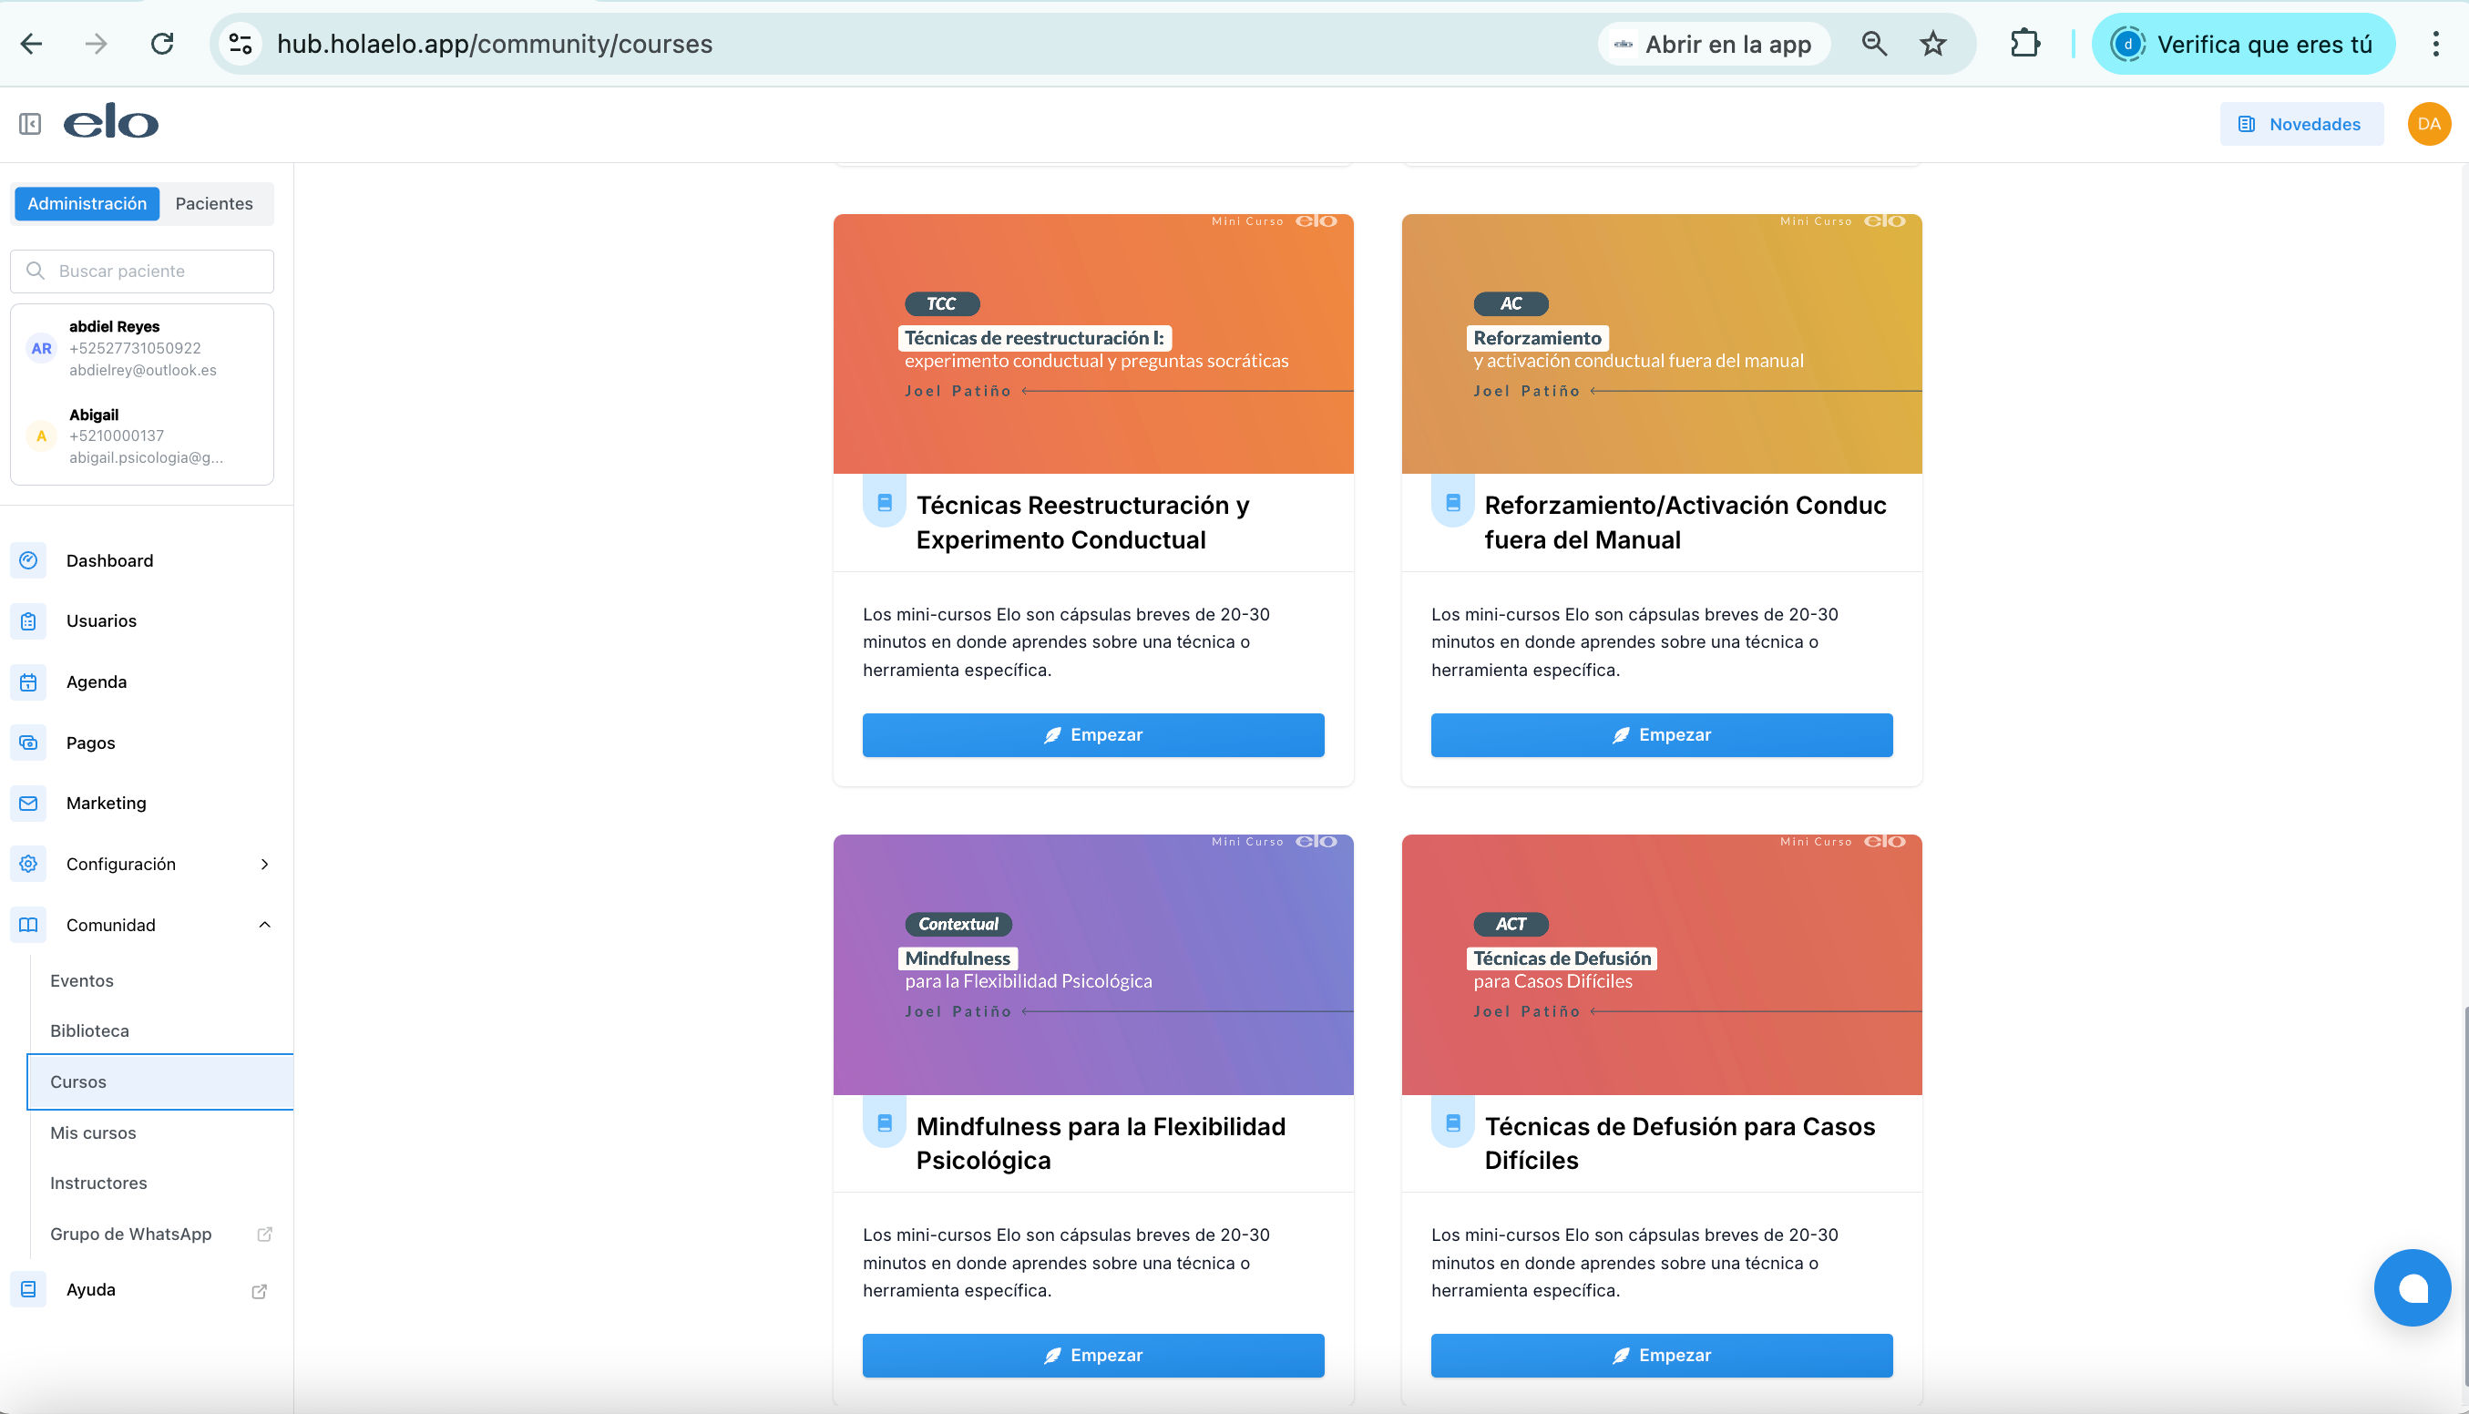The image size is (2469, 1414).
Task: Expand the Configuración submenu
Action: [264, 865]
